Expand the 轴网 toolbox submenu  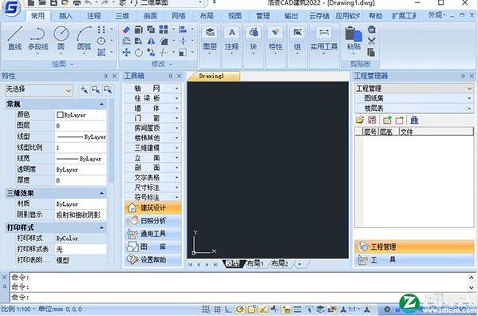point(152,89)
